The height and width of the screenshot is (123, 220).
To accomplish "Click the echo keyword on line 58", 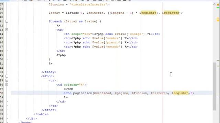I will click(67, 93).
